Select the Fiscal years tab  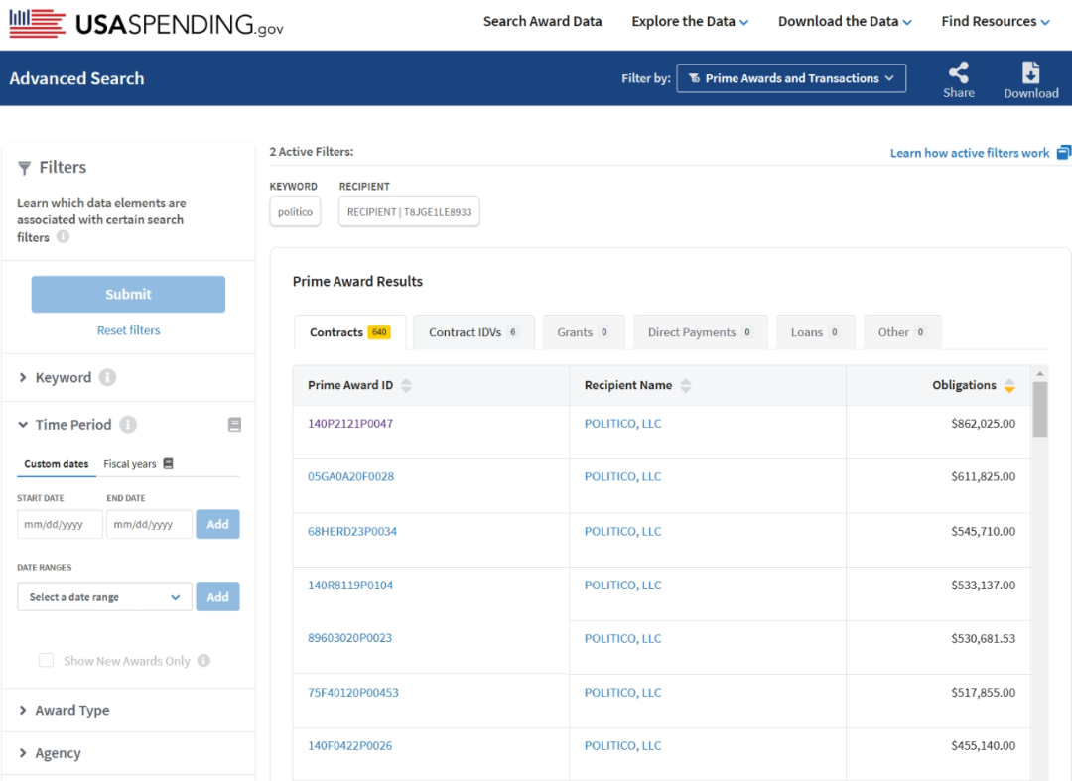(130, 464)
